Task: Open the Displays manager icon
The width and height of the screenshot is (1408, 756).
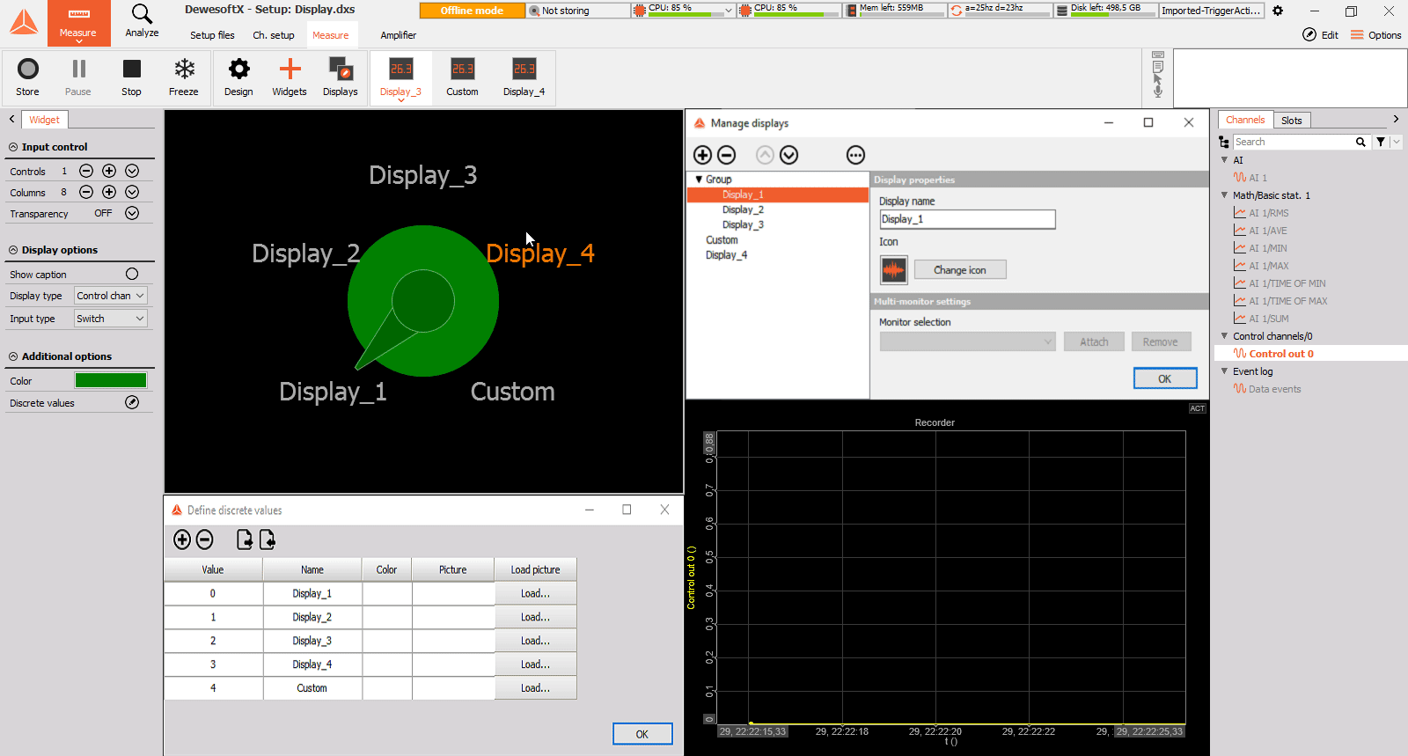Action: click(341, 70)
